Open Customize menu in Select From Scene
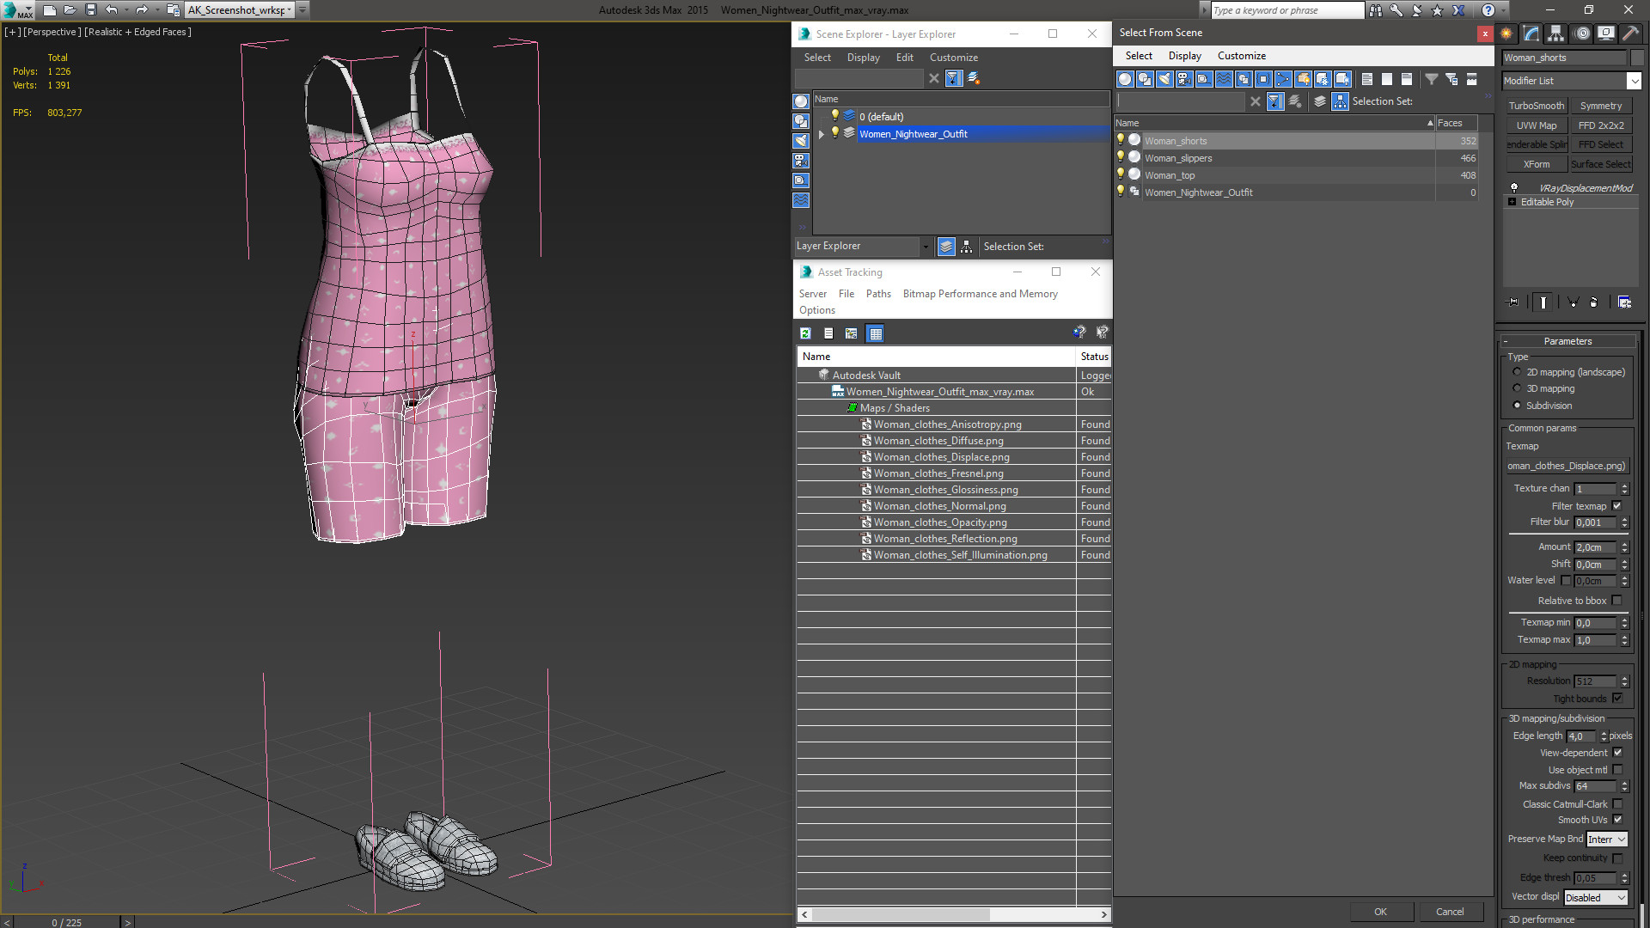Screen dimensions: 1650x928 [1241, 56]
